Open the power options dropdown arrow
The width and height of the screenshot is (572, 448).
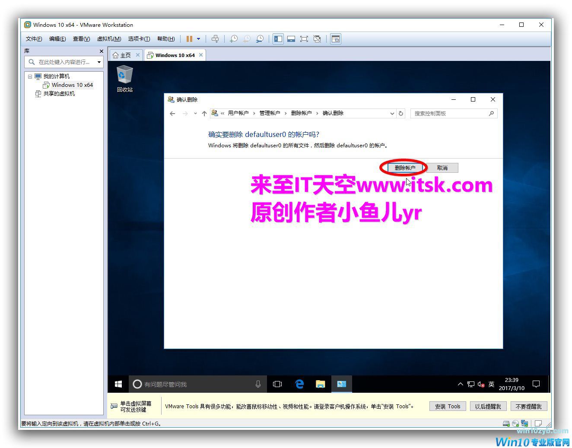[x=199, y=39]
